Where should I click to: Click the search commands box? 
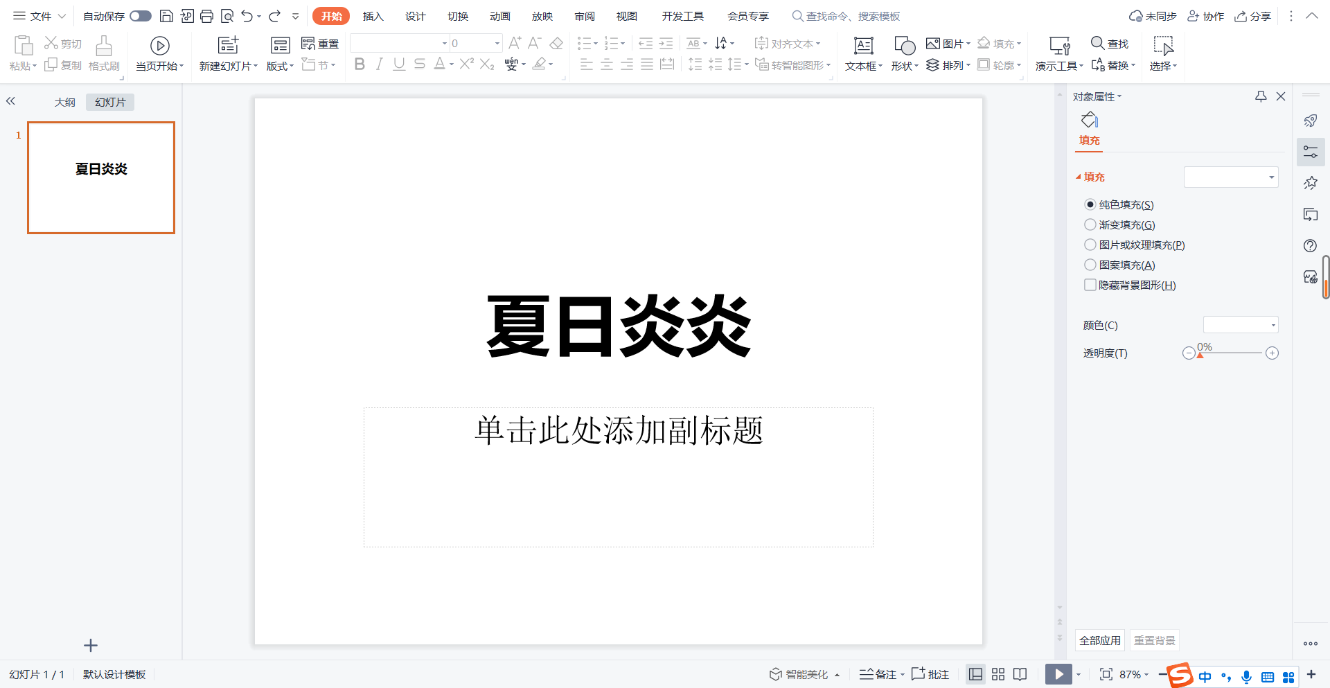point(846,16)
